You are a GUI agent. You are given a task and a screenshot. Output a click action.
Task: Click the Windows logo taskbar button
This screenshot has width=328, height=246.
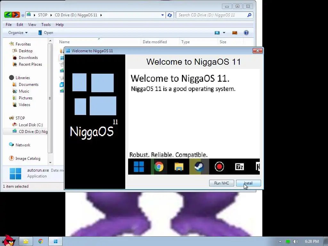click(55, 242)
